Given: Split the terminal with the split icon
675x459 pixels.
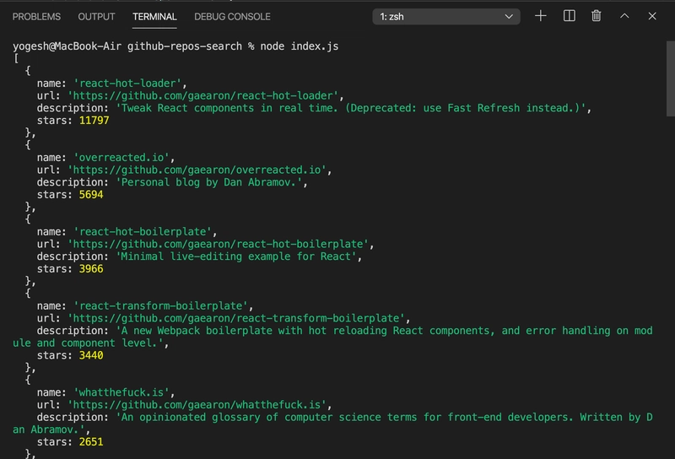Looking at the screenshot, I should pos(569,16).
